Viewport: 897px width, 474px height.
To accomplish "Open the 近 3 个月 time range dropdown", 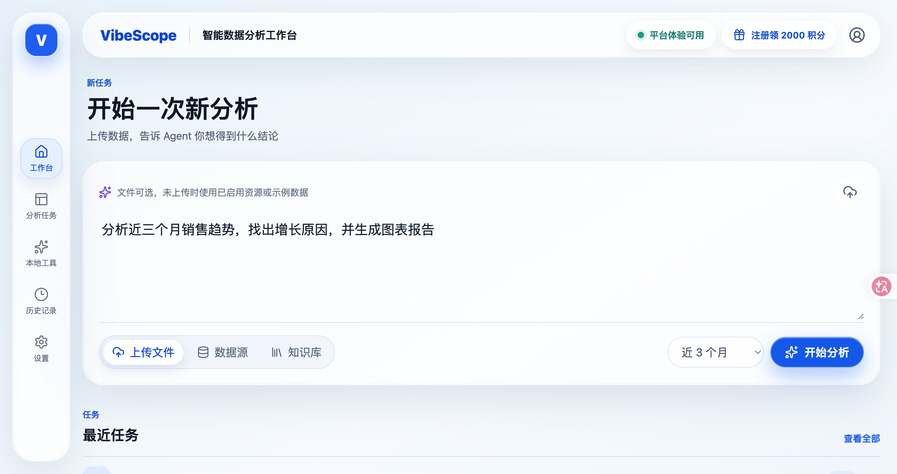I will [x=715, y=352].
